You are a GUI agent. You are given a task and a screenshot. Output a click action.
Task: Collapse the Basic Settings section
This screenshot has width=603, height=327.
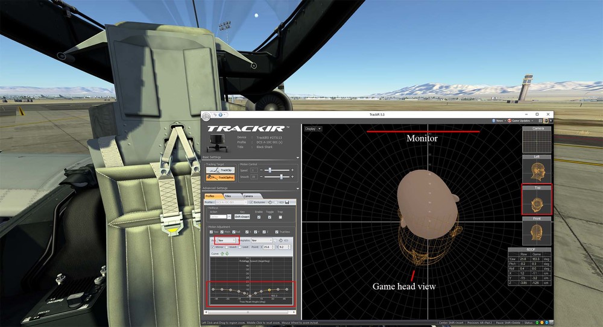coord(298,158)
